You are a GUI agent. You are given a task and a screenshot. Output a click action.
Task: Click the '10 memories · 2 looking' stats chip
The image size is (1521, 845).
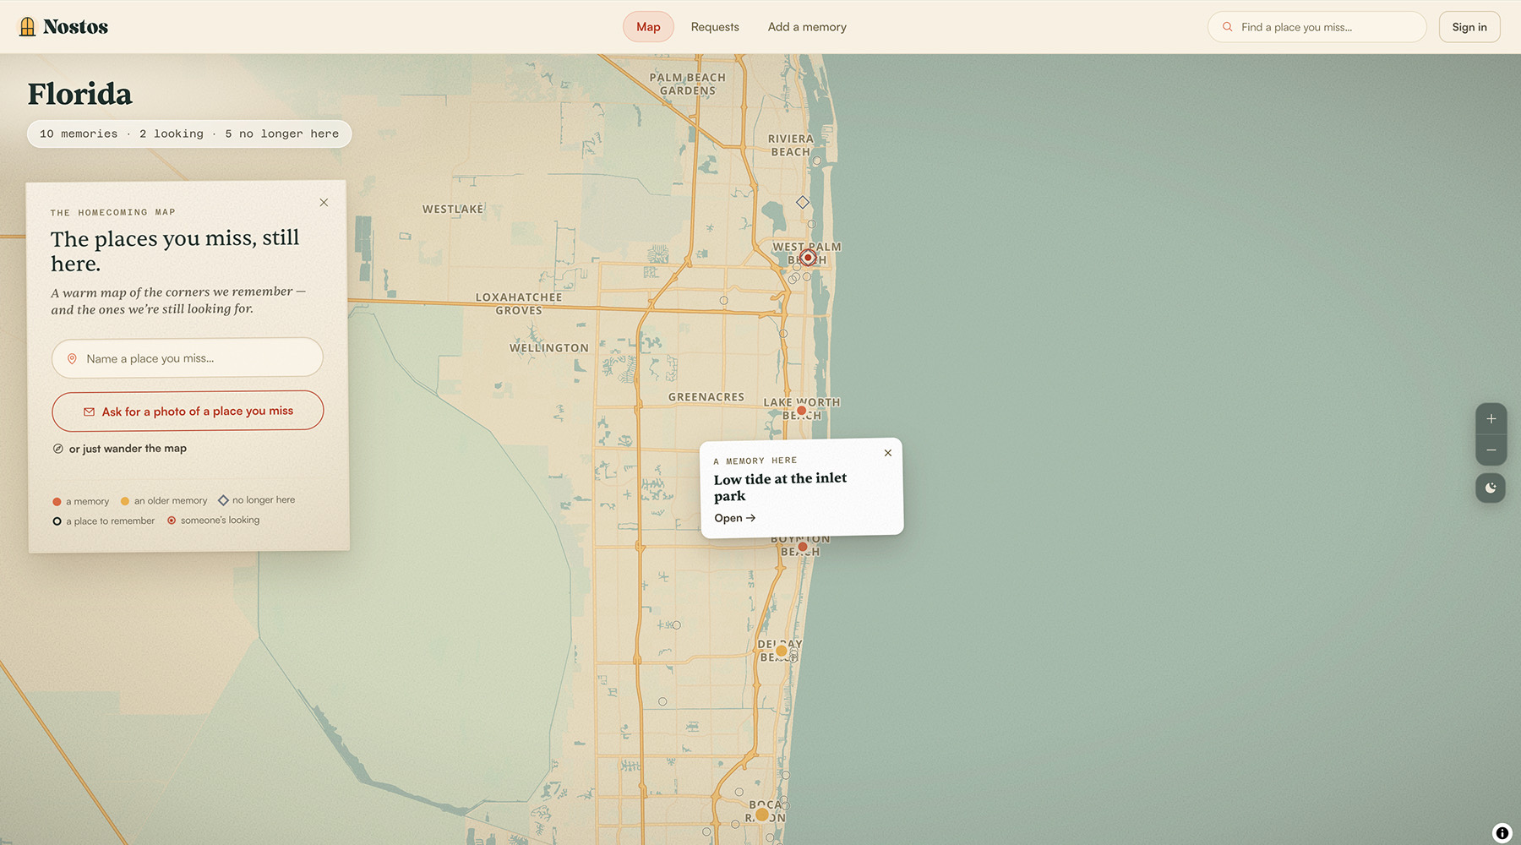(189, 134)
